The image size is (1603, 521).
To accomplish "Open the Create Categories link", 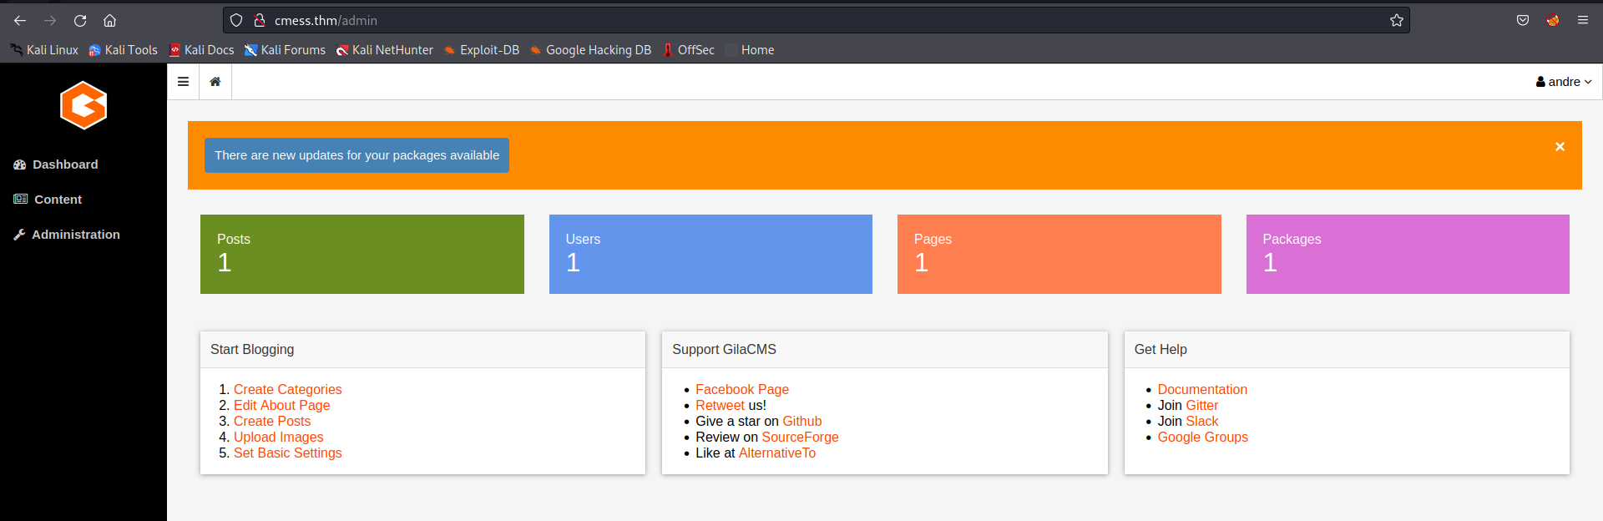I will click(287, 389).
